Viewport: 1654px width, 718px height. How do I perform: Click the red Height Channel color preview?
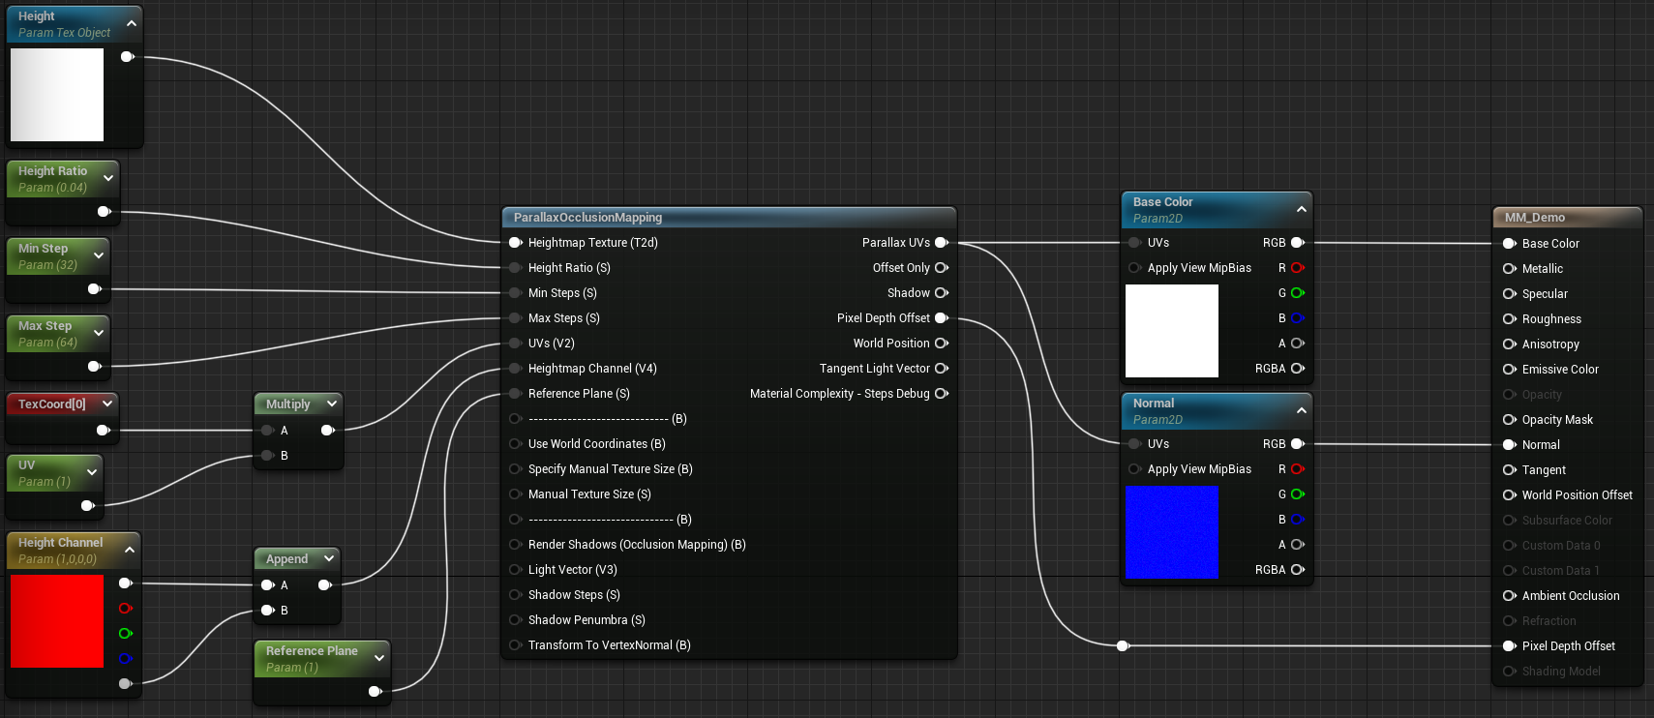coord(57,621)
